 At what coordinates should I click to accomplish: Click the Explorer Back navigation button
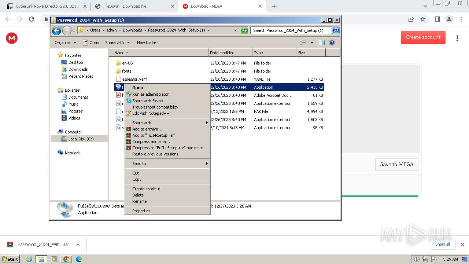click(x=56, y=30)
